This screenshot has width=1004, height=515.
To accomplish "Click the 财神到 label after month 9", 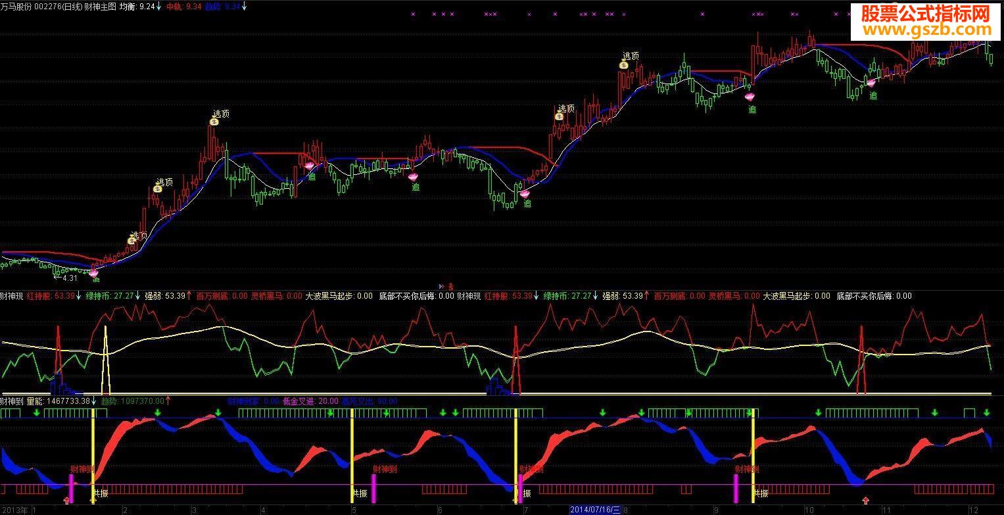I will click(x=746, y=469).
